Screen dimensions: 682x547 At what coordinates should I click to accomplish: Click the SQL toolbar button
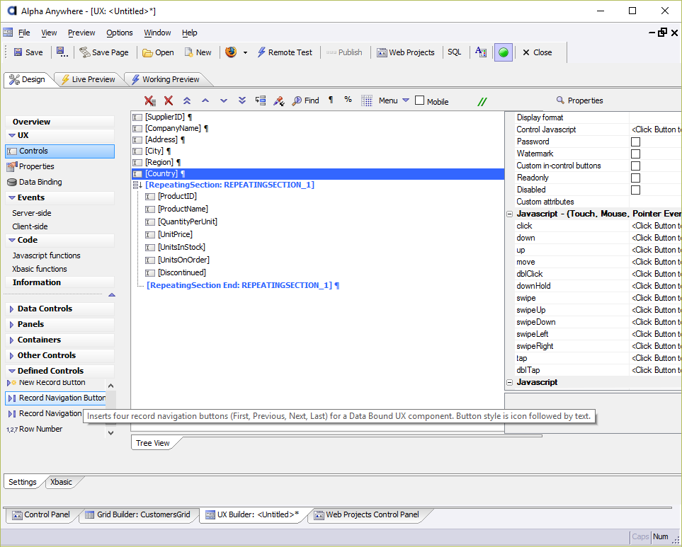pos(454,52)
